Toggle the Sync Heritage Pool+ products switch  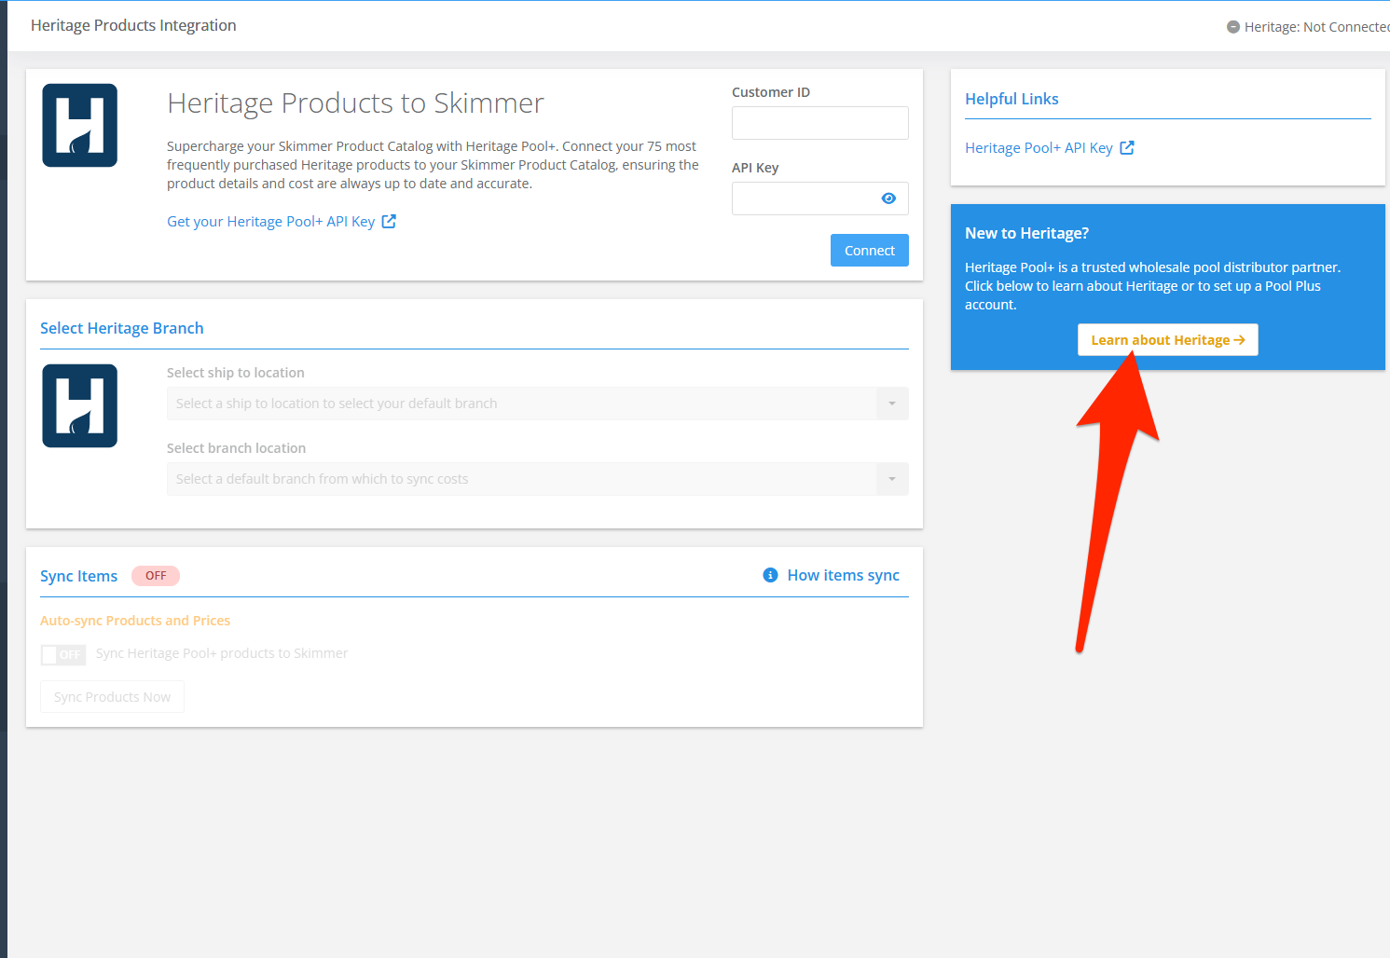click(x=63, y=654)
